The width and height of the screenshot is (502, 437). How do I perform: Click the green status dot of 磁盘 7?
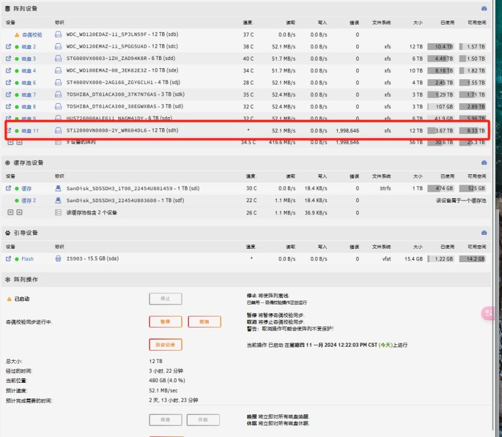pyautogui.click(x=17, y=95)
